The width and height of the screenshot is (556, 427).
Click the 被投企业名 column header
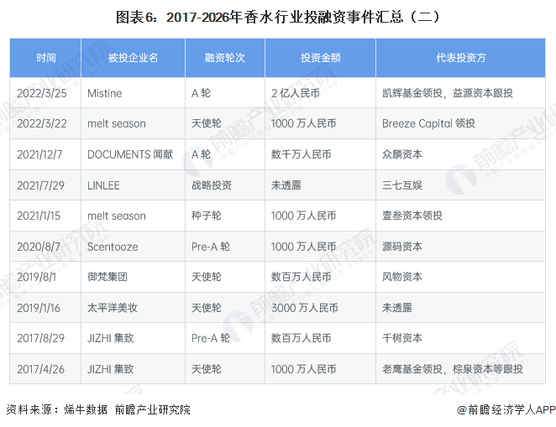coord(133,57)
